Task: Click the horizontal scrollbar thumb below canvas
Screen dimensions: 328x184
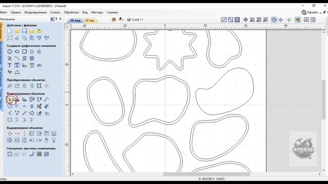Action: tap(207, 174)
